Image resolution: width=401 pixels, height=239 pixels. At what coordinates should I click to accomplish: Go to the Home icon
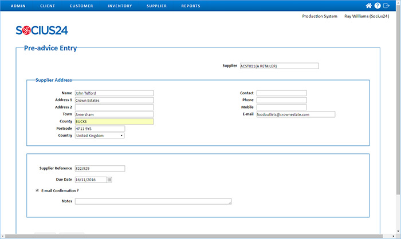point(368,6)
